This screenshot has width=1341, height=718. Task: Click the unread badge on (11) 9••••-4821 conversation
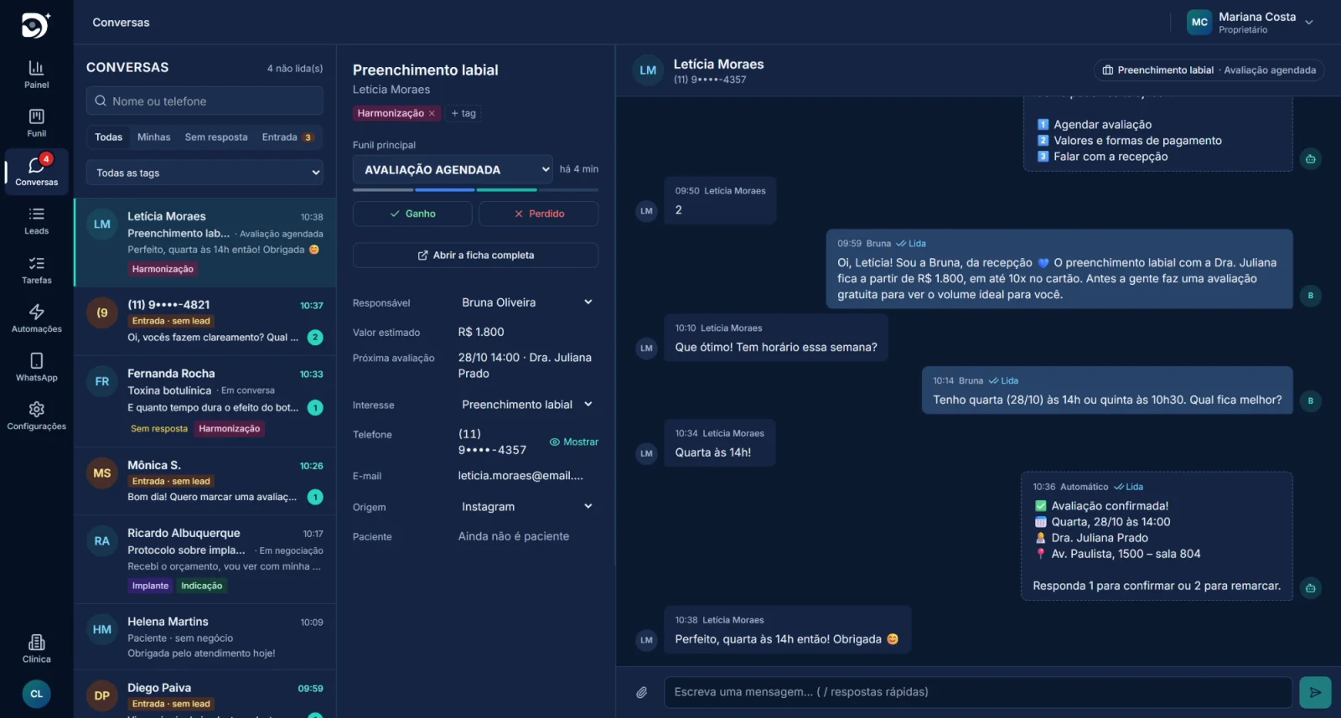315,338
